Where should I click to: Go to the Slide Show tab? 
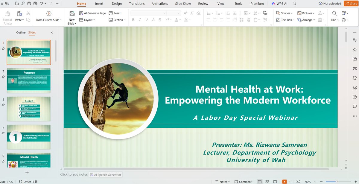coord(183,4)
